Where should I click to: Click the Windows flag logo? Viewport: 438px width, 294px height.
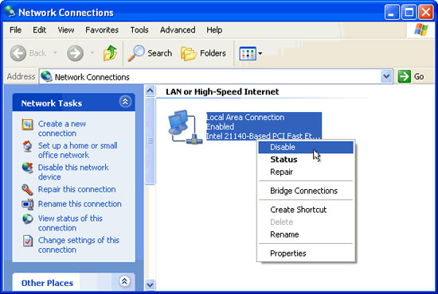(421, 30)
